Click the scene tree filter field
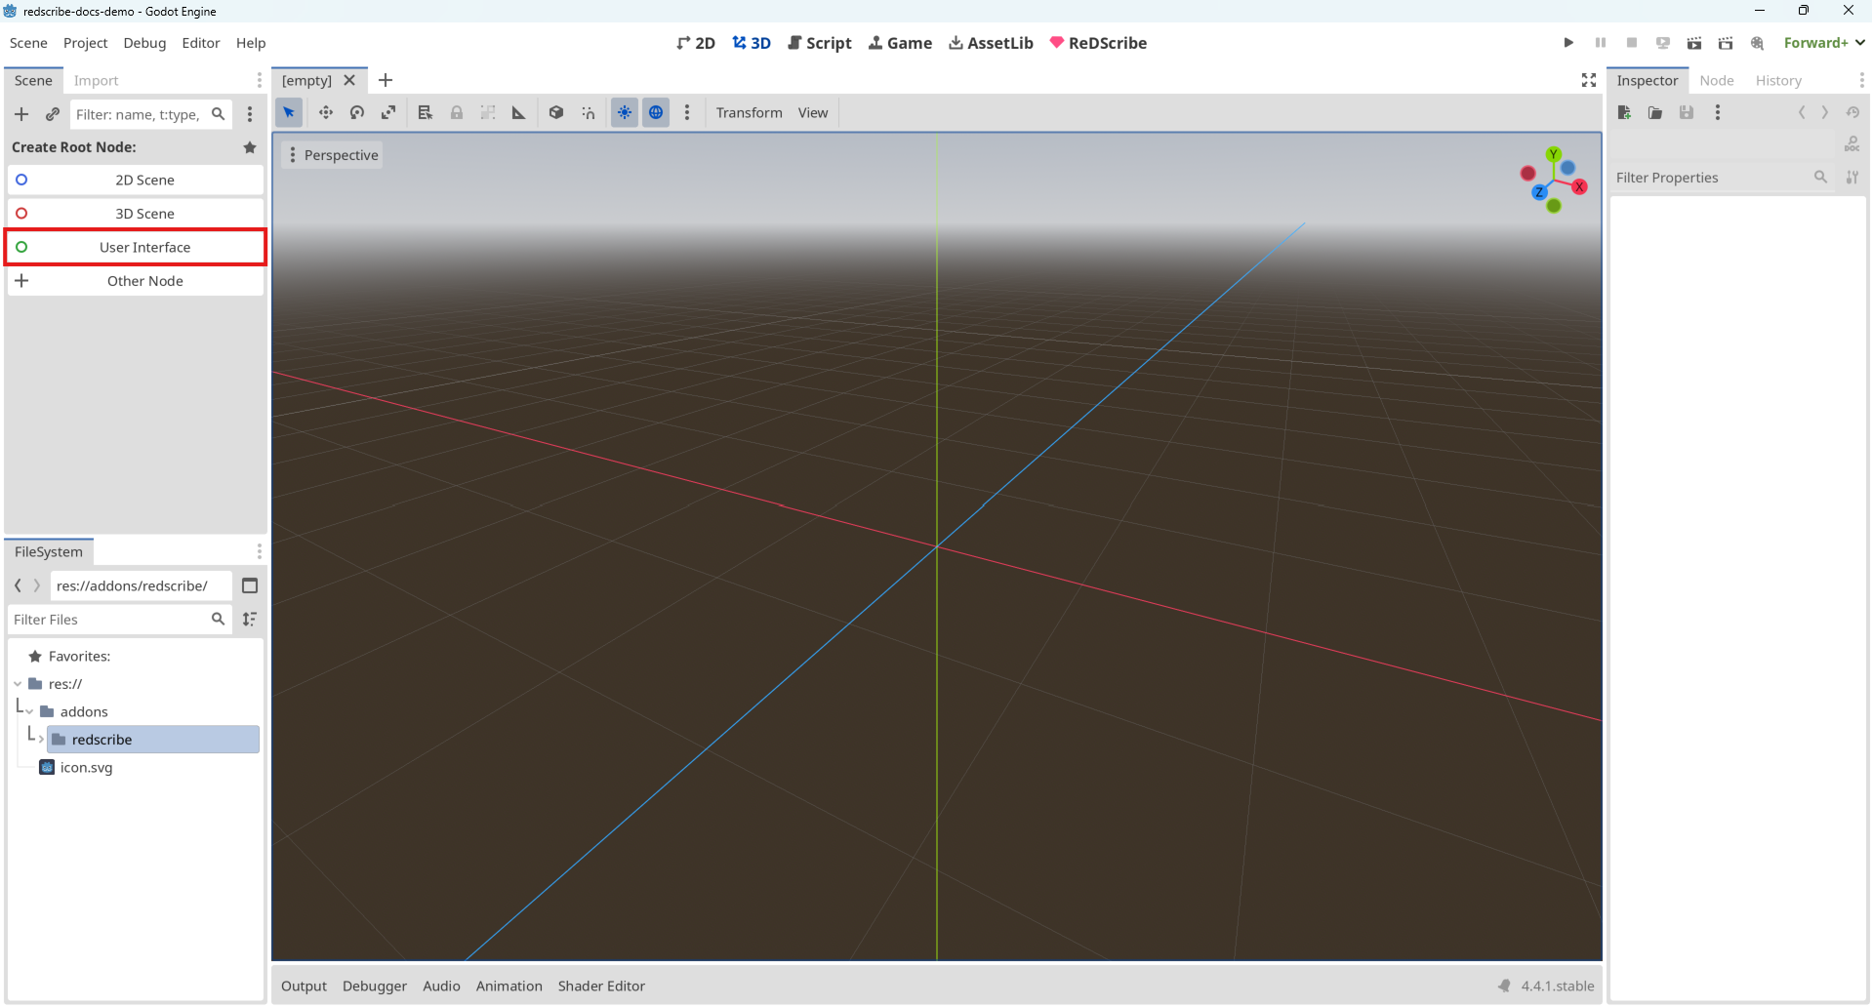This screenshot has height=1007, width=1872. point(150,114)
